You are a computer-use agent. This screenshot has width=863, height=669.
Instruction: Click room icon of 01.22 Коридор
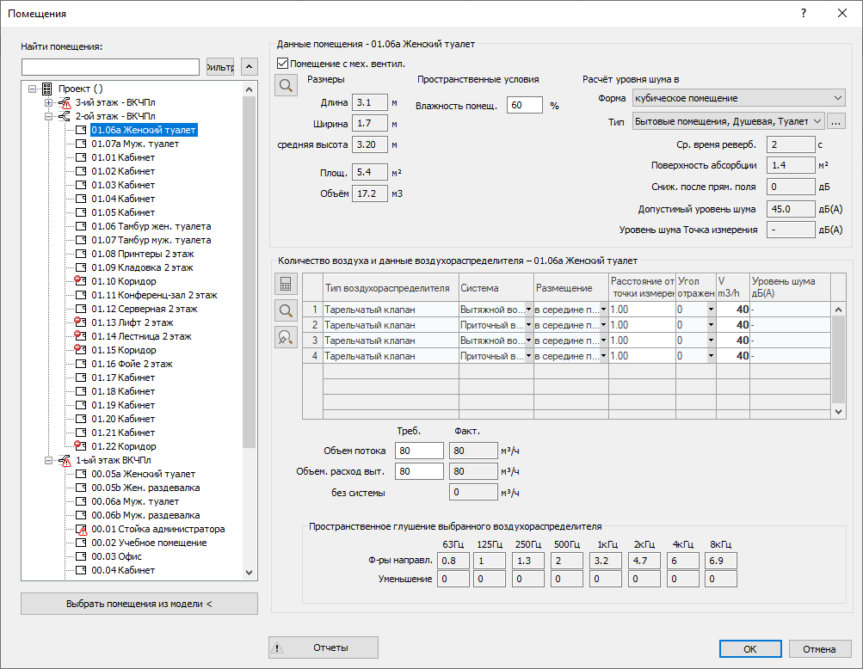point(80,446)
